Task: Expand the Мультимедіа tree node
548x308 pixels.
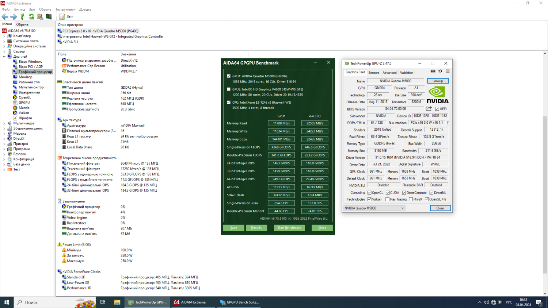Action: click(4, 123)
